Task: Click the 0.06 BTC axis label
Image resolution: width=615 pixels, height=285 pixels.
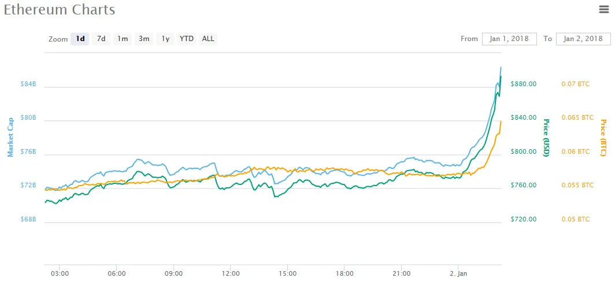Action: point(575,151)
